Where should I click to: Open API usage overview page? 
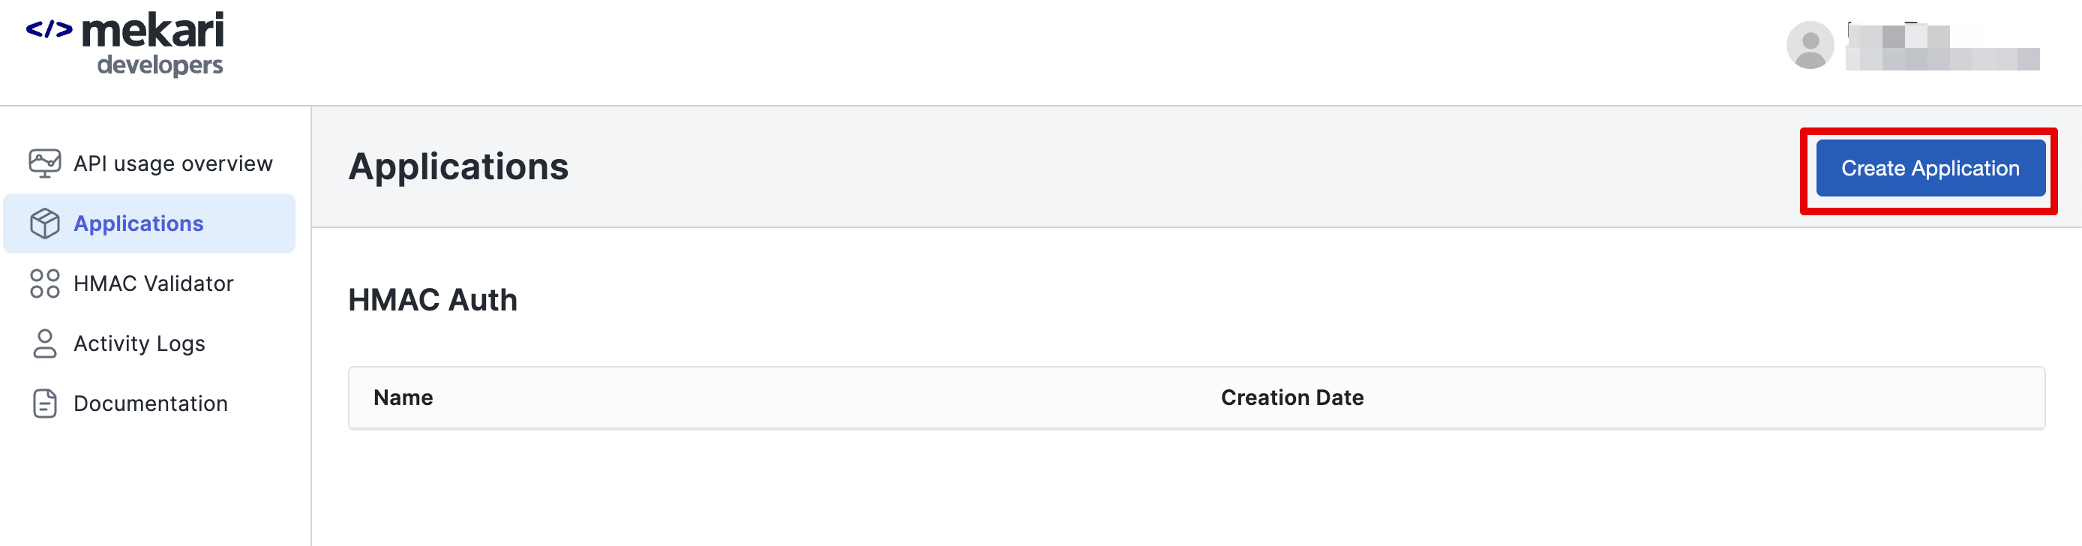(x=173, y=164)
